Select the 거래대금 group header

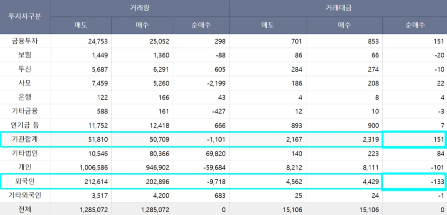(338, 8)
